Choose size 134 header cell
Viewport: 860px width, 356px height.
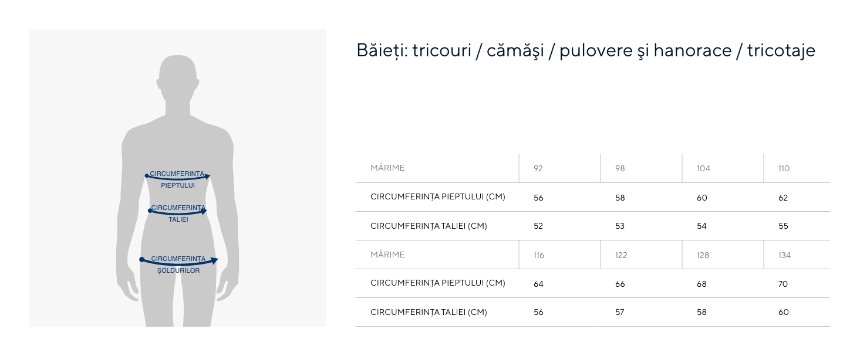click(784, 256)
